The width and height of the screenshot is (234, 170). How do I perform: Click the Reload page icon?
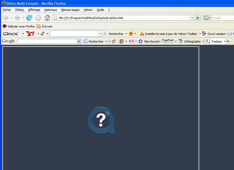click(x=29, y=18)
